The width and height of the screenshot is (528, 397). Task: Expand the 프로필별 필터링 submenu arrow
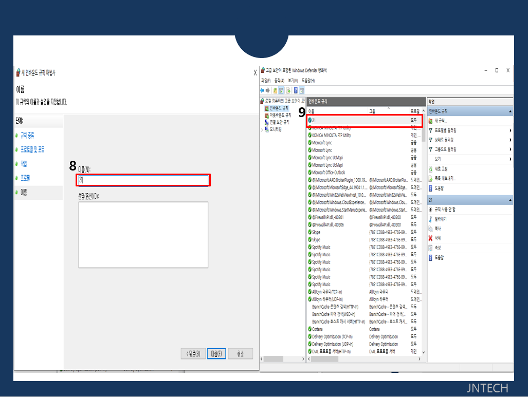coord(510,130)
